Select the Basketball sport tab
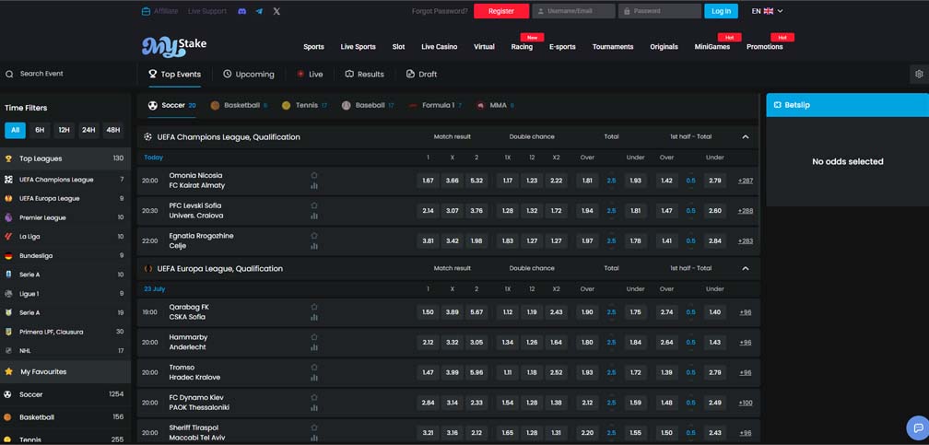The height and width of the screenshot is (445, 929). (x=238, y=105)
